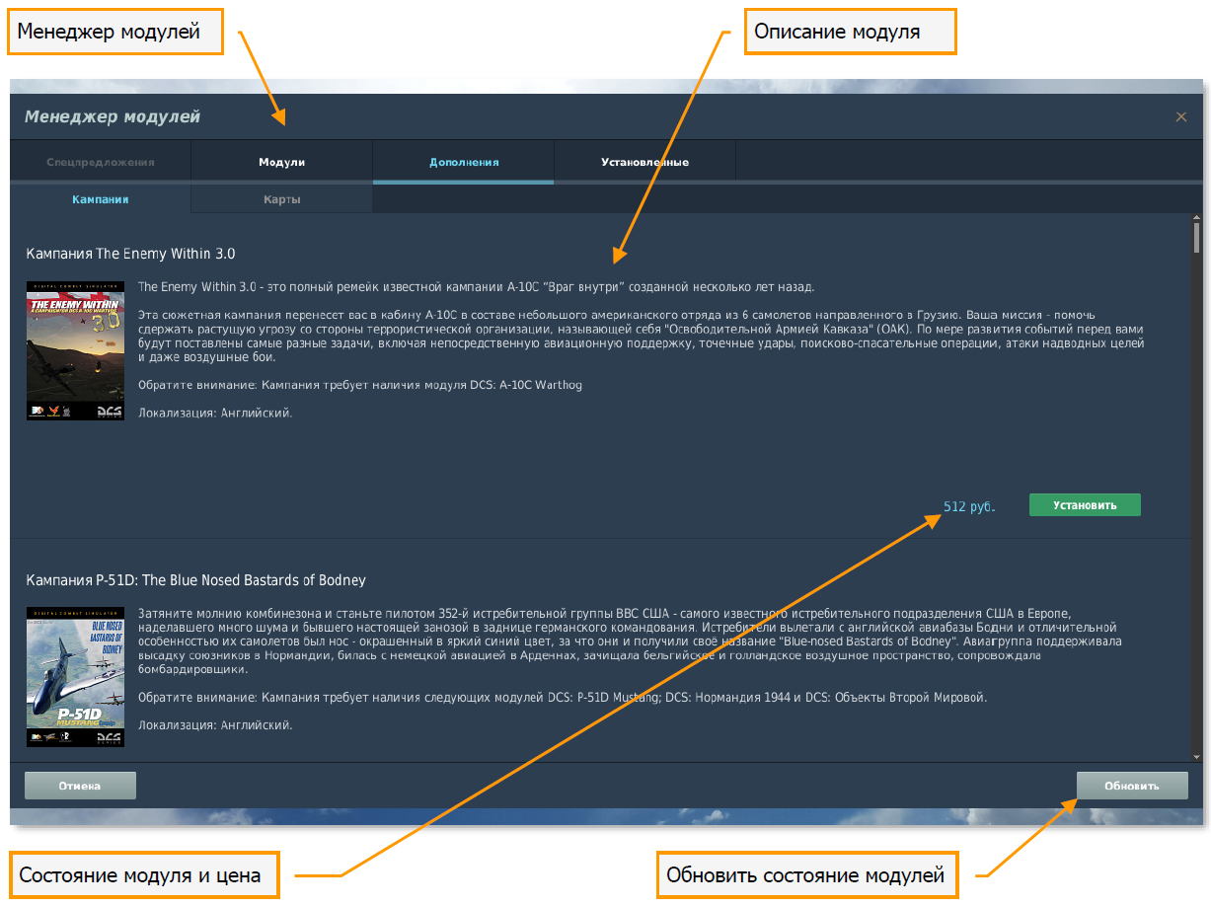Select the Дополнения tab
This screenshot has width=1211, height=906.
pos(463,162)
